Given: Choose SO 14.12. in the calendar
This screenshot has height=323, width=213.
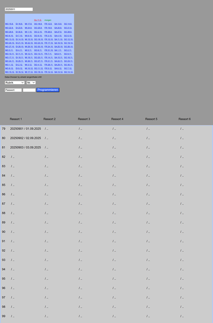Looking at the screenshot, I should tap(68, 72).
